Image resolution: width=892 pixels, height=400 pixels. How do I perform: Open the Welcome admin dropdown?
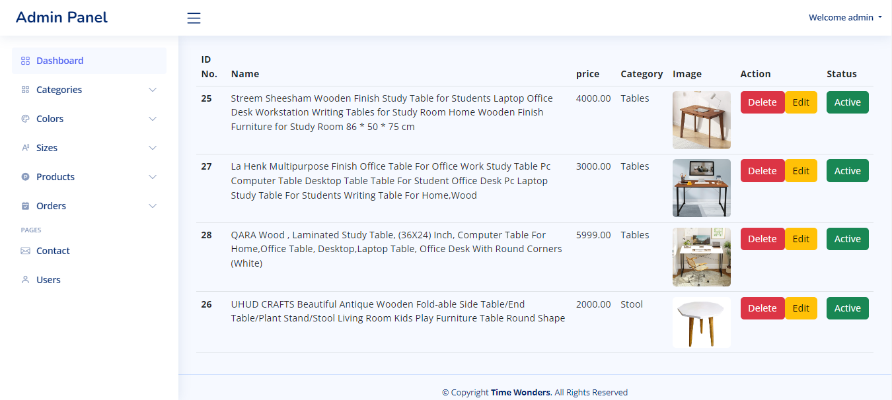point(845,18)
